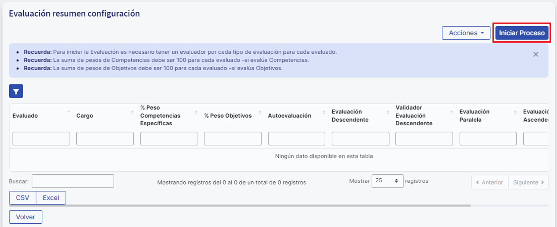This screenshot has height=227, width=557.
Task: Export the table to Excel
Action: (x=51, y=197)
